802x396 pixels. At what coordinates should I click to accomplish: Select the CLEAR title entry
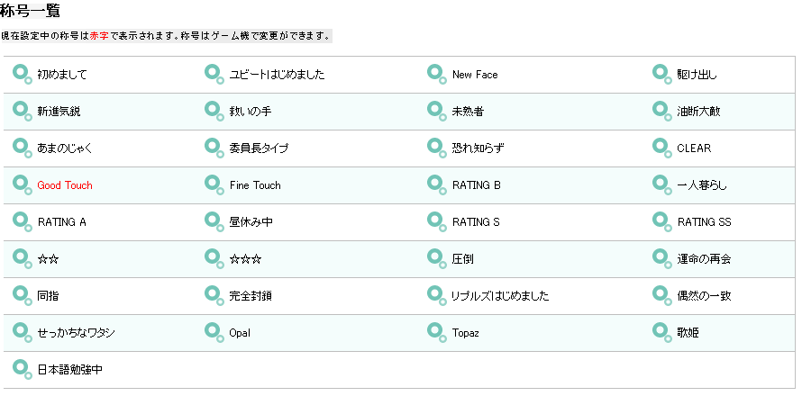pyautogui.click(x=694, y=148)
